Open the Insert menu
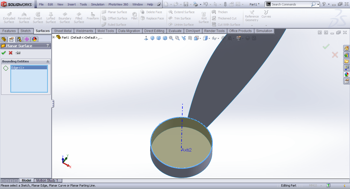Screen dimensions: 350x189 point(72,4)
